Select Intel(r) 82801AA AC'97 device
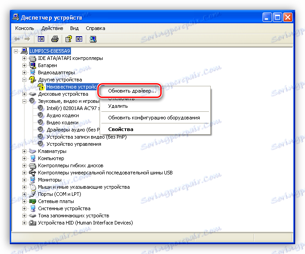This screenshot has width=305, height=254. (73, 108)
